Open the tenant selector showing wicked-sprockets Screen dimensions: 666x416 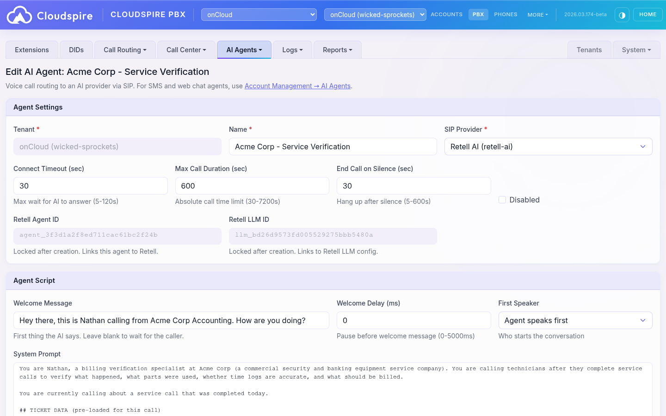[375, 14]
